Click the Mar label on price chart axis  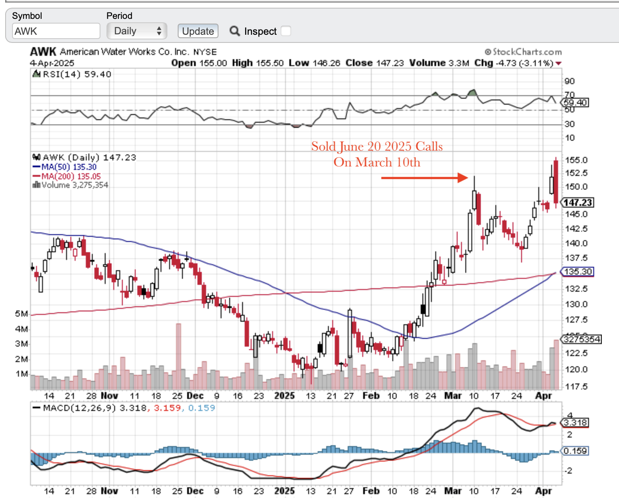453,396
